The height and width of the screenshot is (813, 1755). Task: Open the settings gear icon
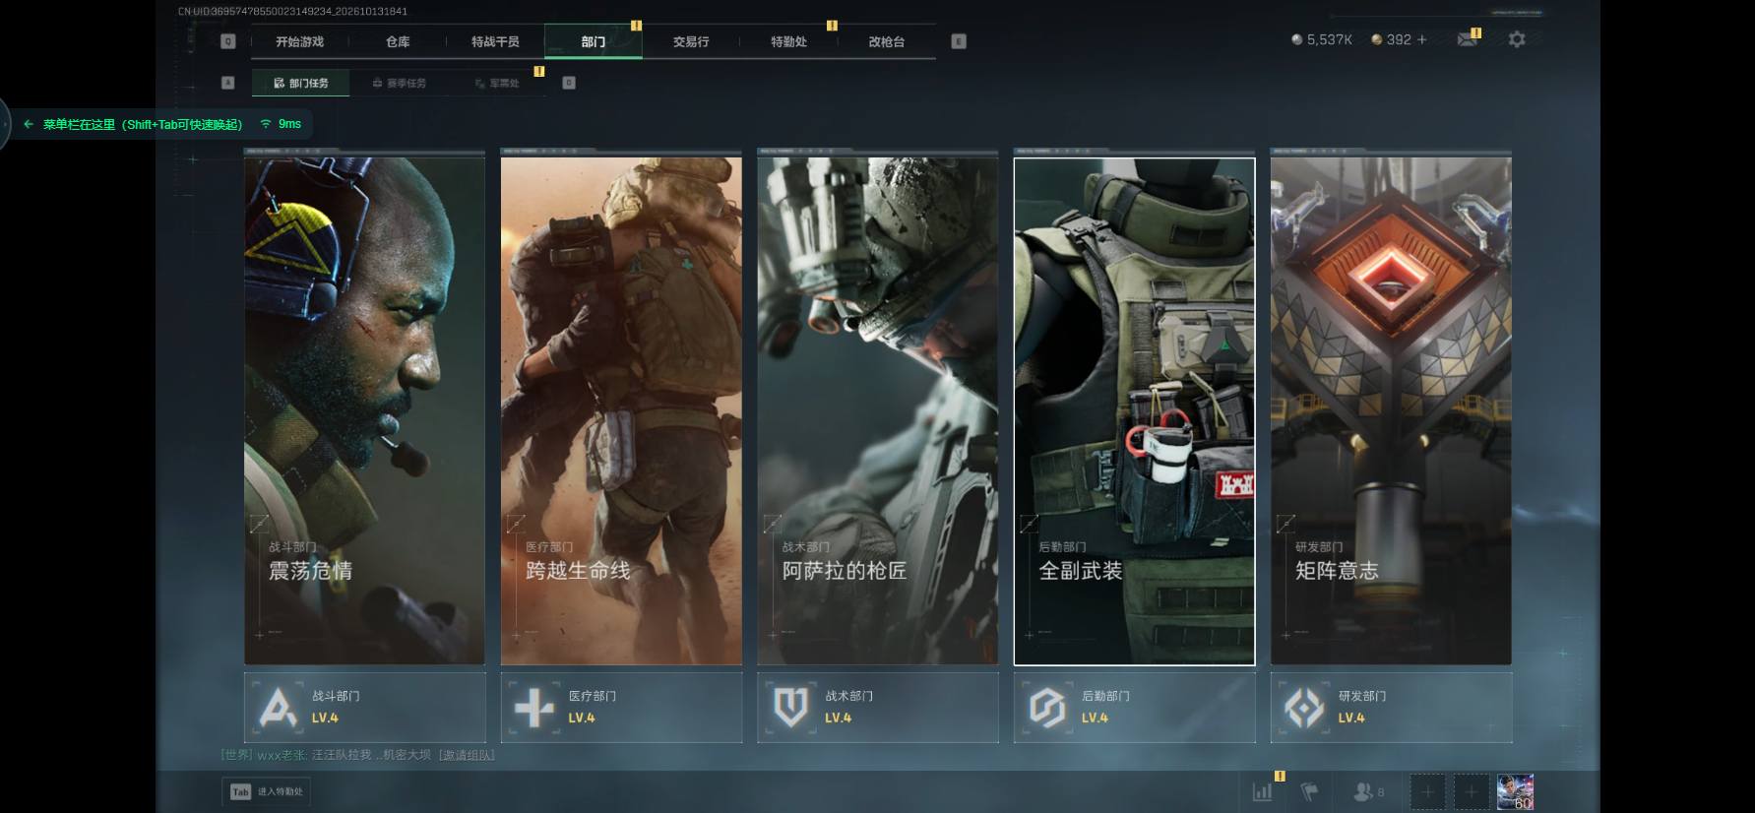(1517, 39)
